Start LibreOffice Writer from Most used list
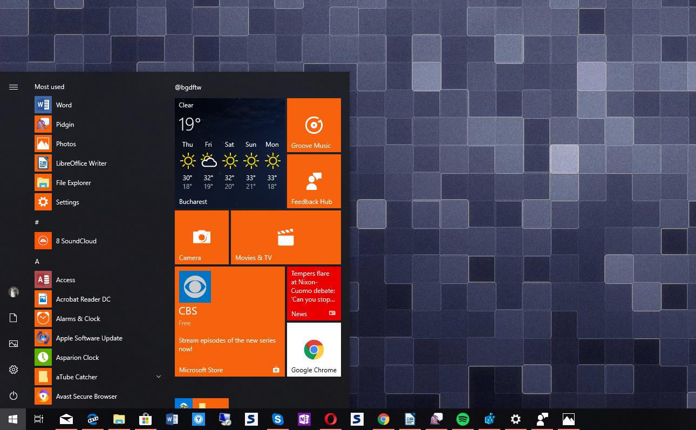 [98, 163]
